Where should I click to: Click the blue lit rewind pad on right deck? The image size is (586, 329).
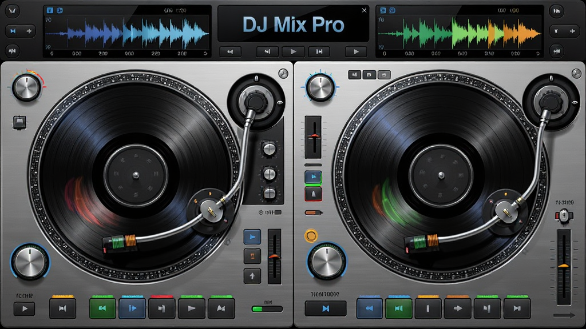coord(370,308)
